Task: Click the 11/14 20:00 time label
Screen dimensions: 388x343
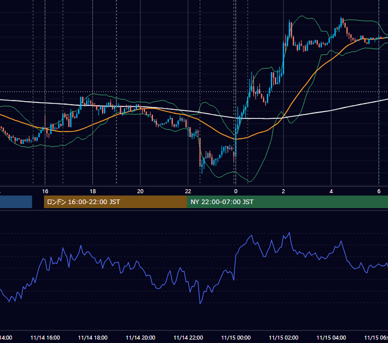Action: pos(140,337)
